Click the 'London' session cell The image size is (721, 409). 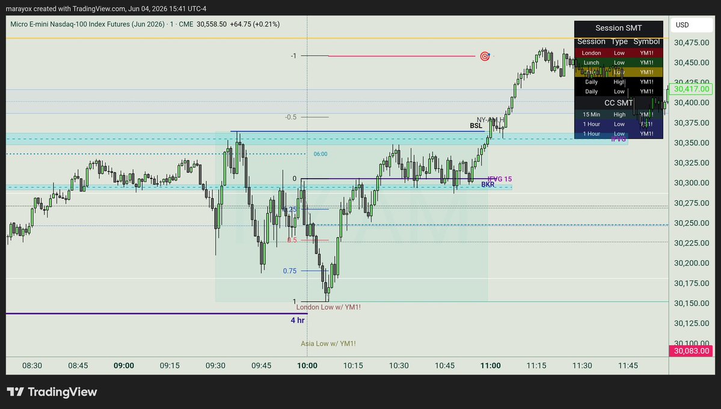pyautogui.click(x=591, y=53)
